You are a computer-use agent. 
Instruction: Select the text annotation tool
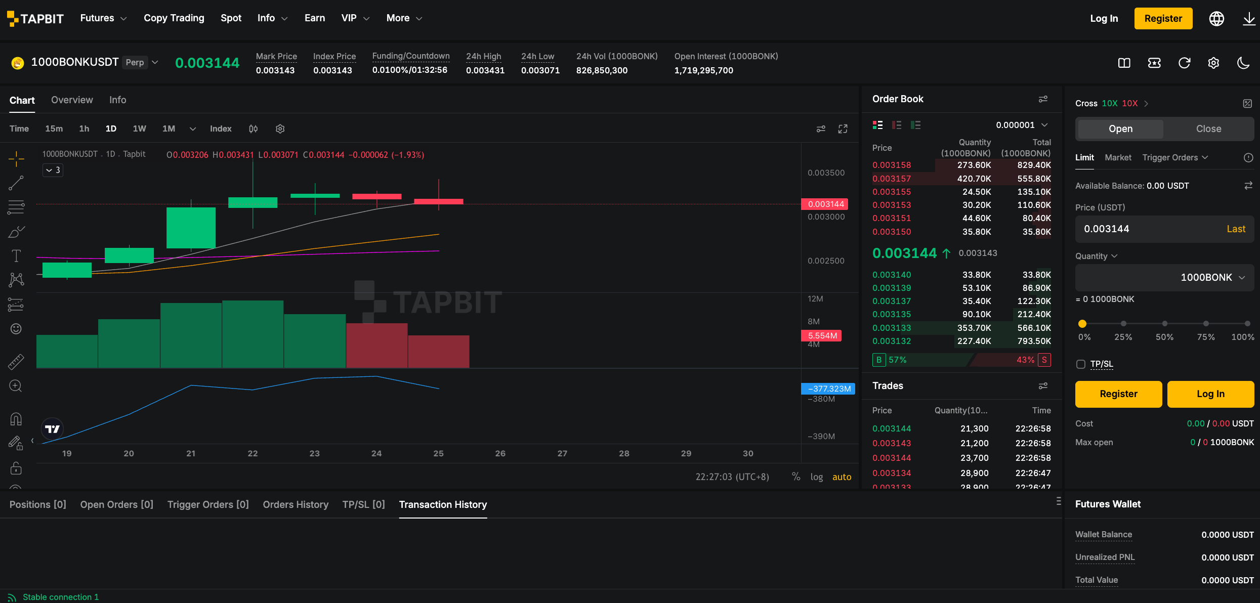tap(16, 256)
